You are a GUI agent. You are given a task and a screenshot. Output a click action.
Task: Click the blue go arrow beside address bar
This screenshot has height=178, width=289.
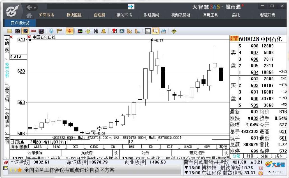click(x=131, y=7)
